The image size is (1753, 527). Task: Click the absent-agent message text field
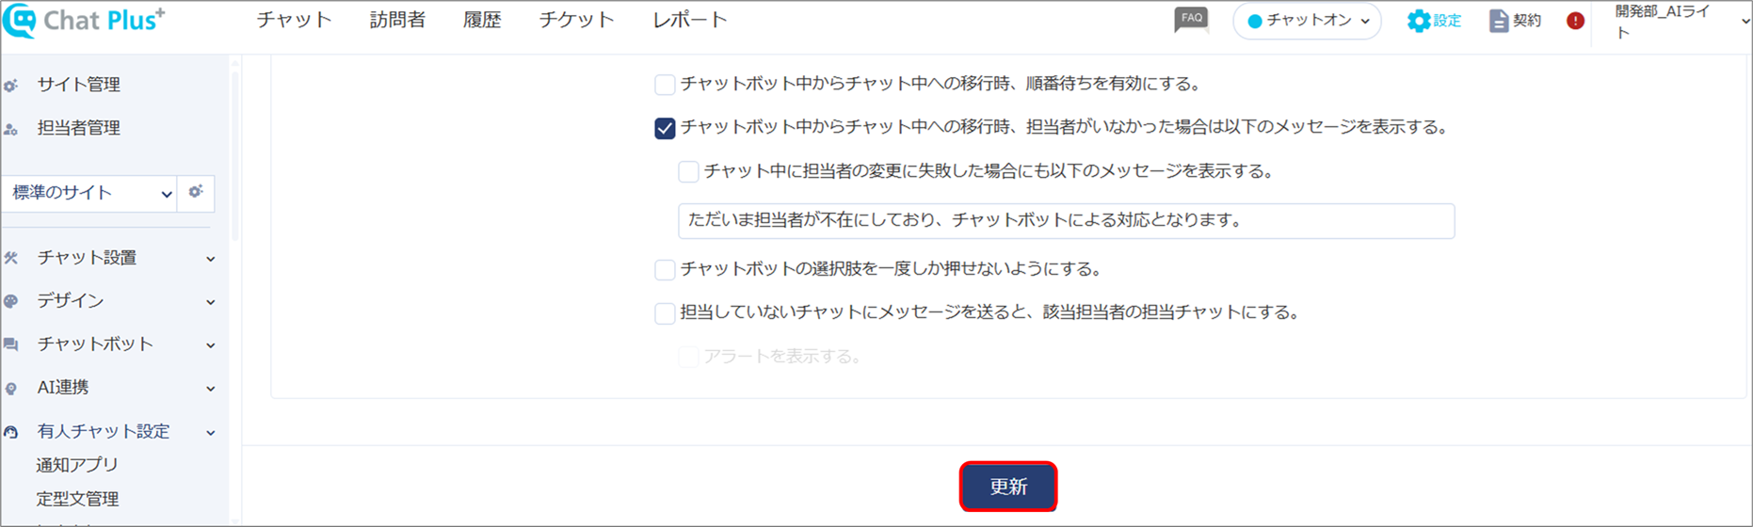point(1066,220)
